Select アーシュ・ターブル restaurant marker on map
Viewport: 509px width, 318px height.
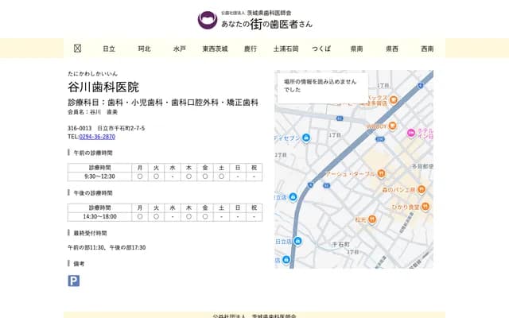tap(379, 173)
